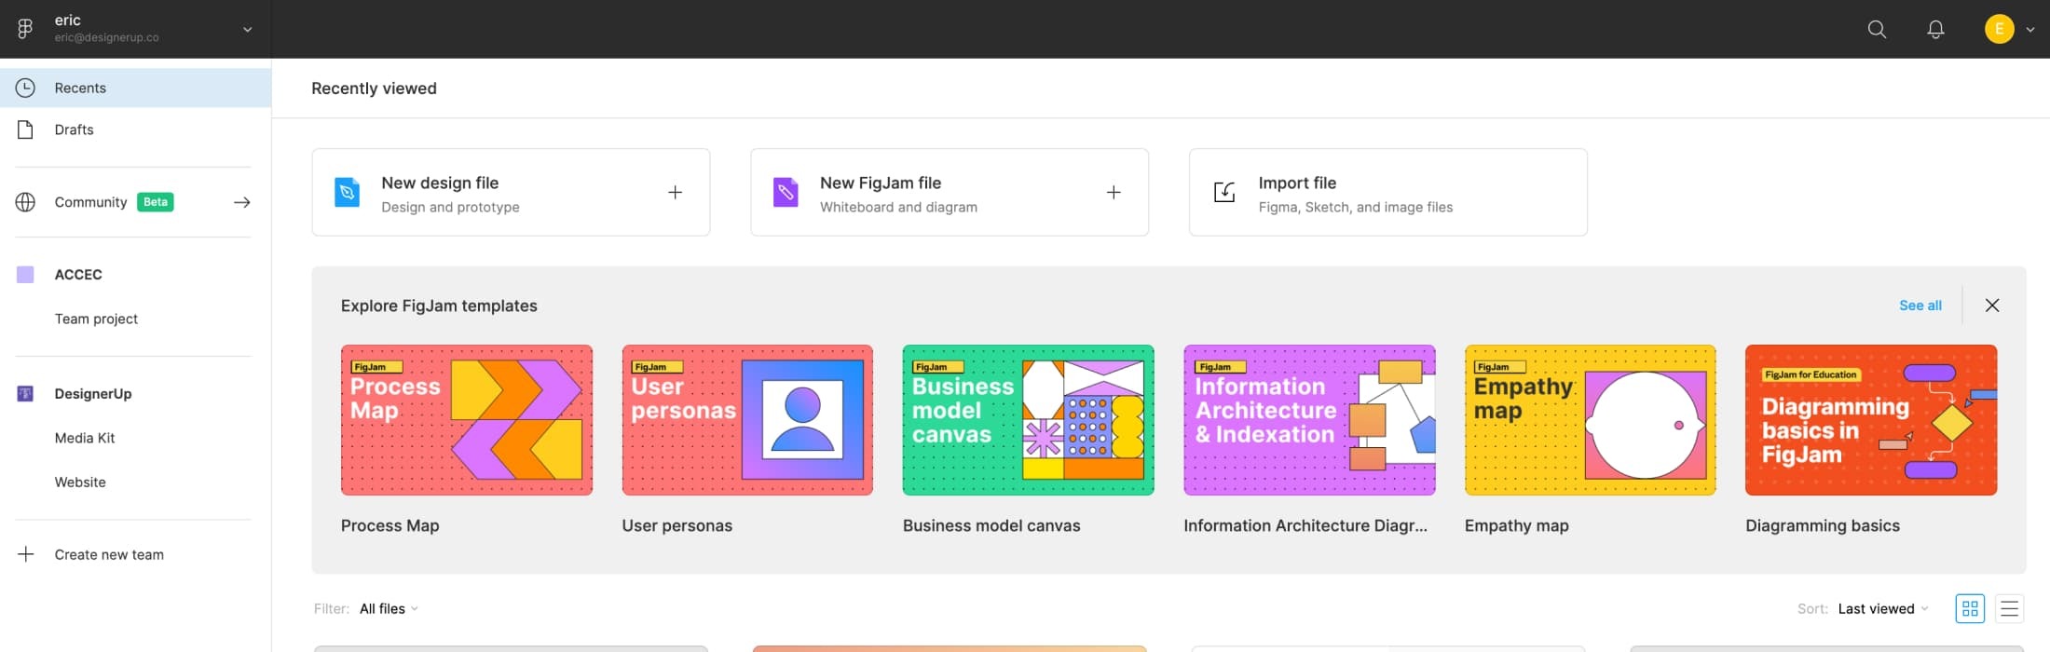
Task: Click the Import file icon
Action: pos(1224,193)
